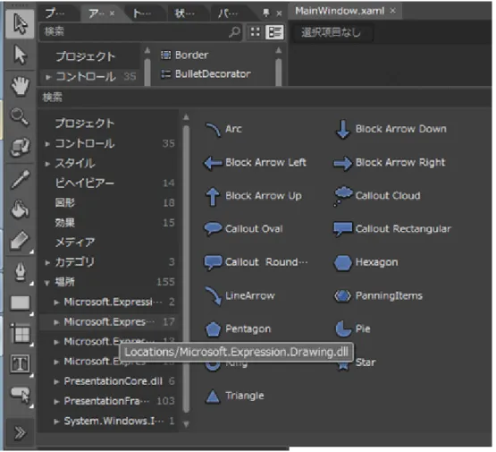Viewport: 496px width, 452px height.
Task: Choose Block Arrow Up shape
Action: [253, 196]
